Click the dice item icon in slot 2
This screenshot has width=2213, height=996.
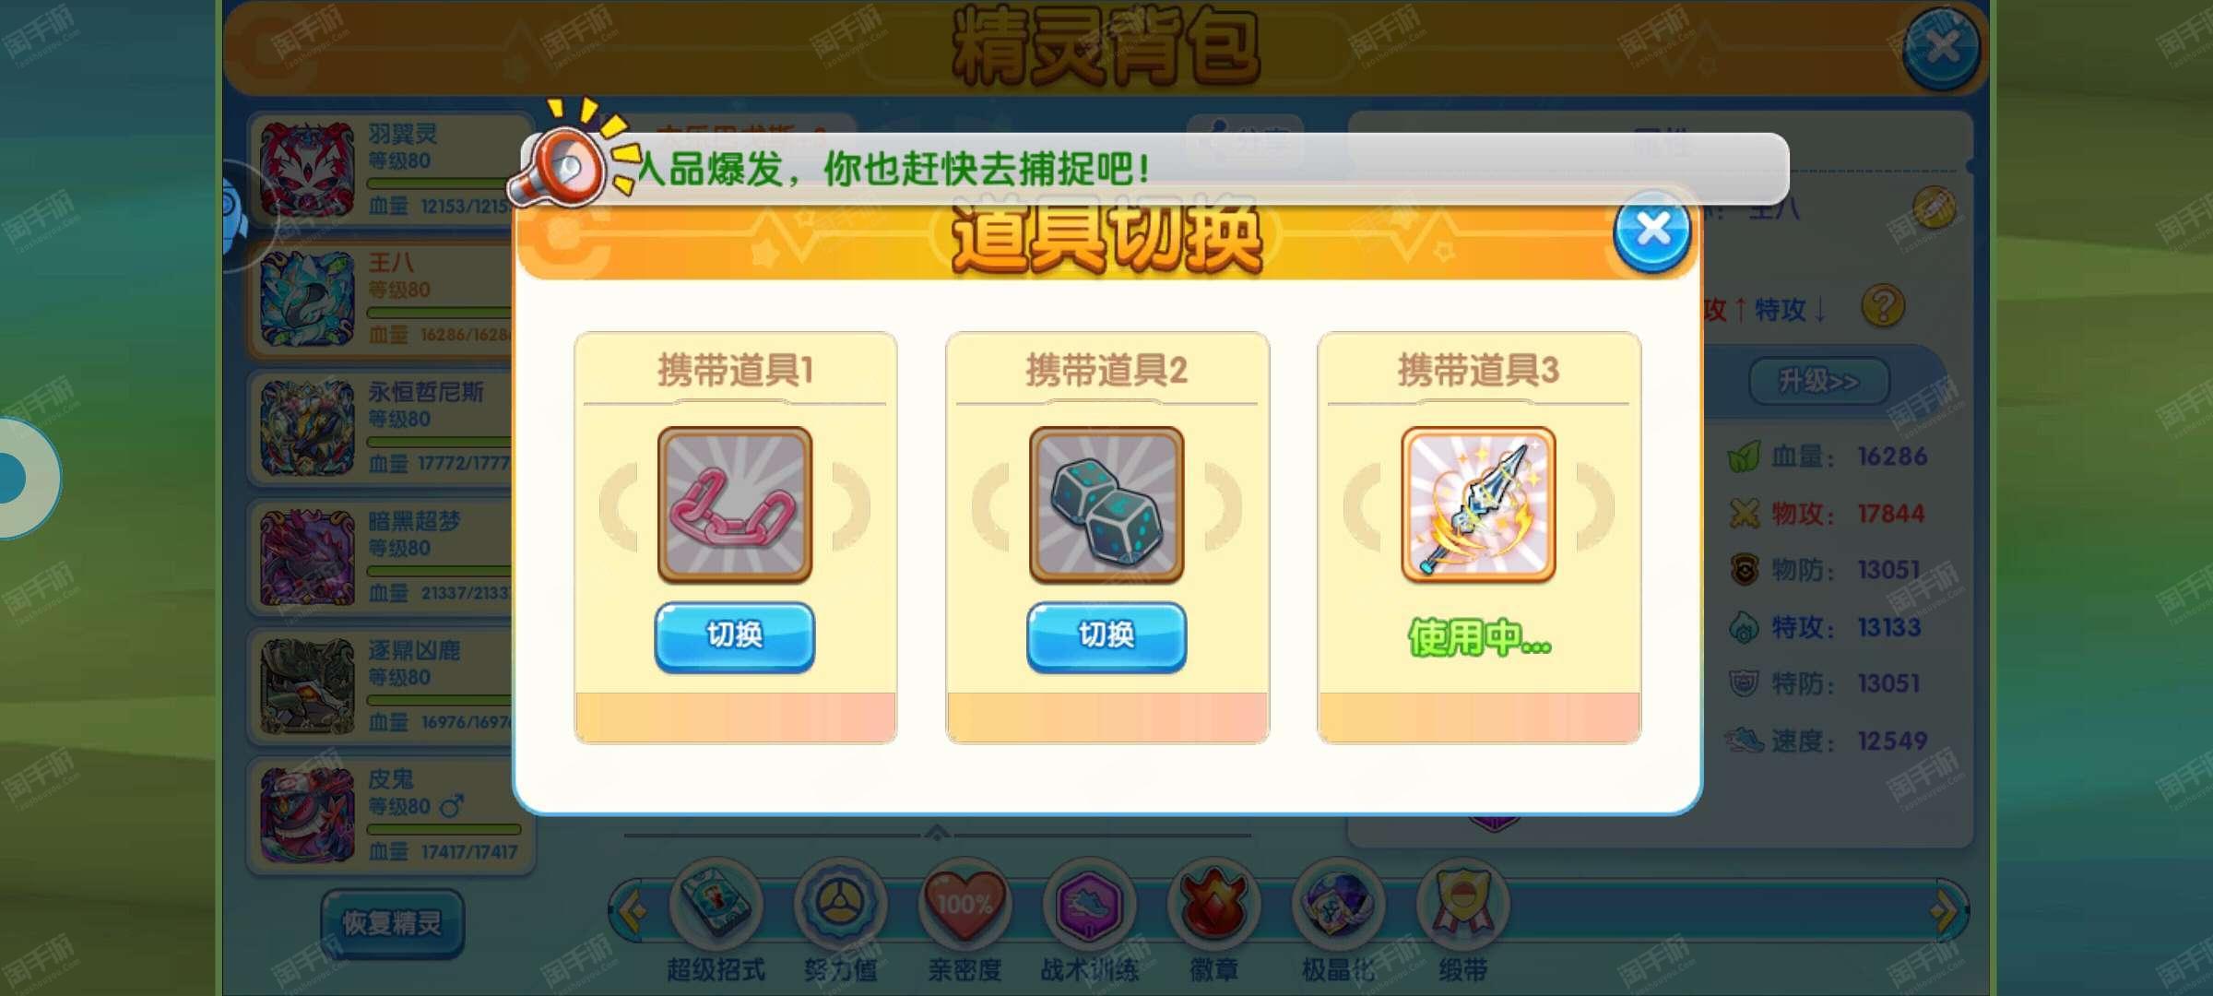coord(1106,504)
